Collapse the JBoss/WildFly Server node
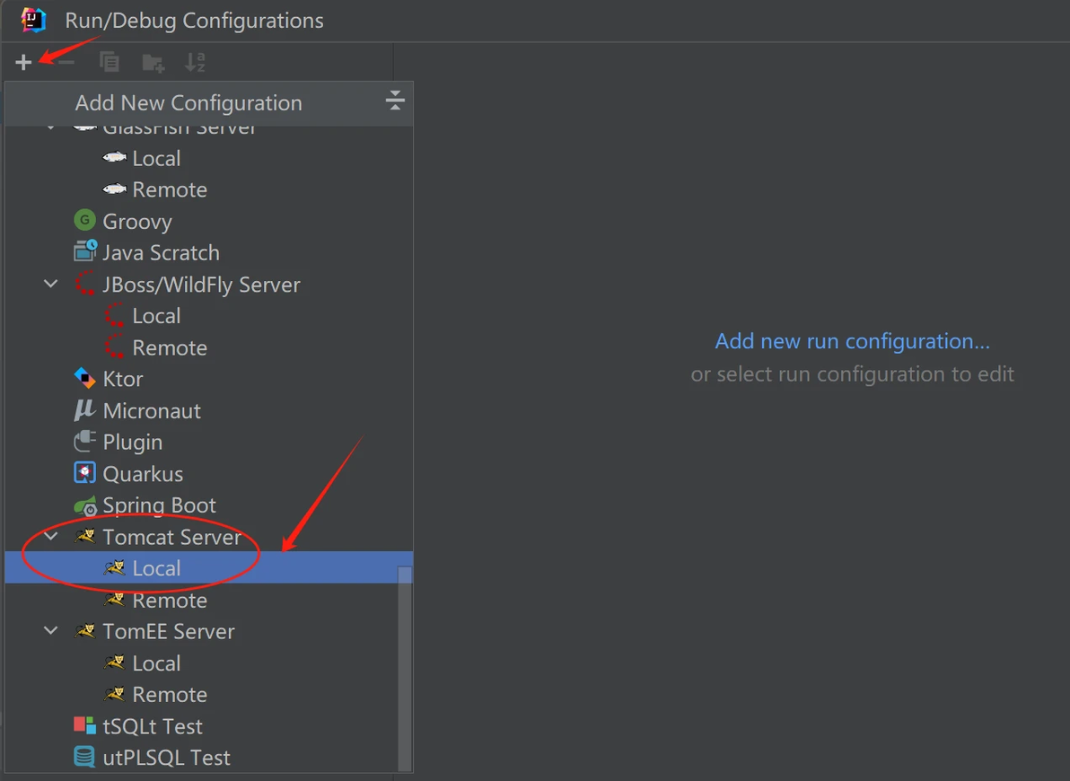The image size is (1070, 781). (x=50, y=284)
